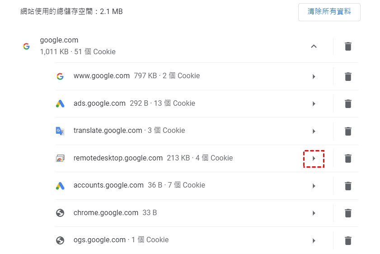Screen dimensions: 380x254
Task: Expand chrome.google.com details arrow
Action: tap(314, 213)
